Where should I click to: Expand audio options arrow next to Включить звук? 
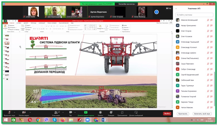tap(14, 112)
